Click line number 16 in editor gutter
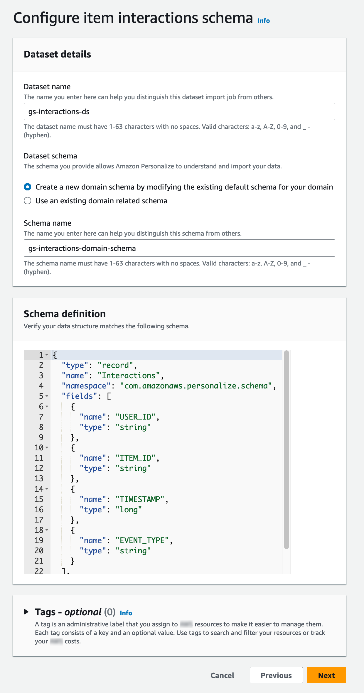This screenshot has width=364, height=693. (x=39, y=510)
